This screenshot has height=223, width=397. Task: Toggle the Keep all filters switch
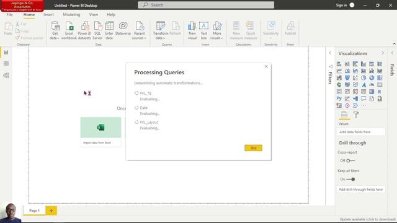pos(350,179)
